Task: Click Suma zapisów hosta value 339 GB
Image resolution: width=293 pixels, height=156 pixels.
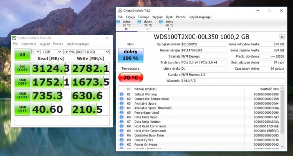Action: (272, 50)
